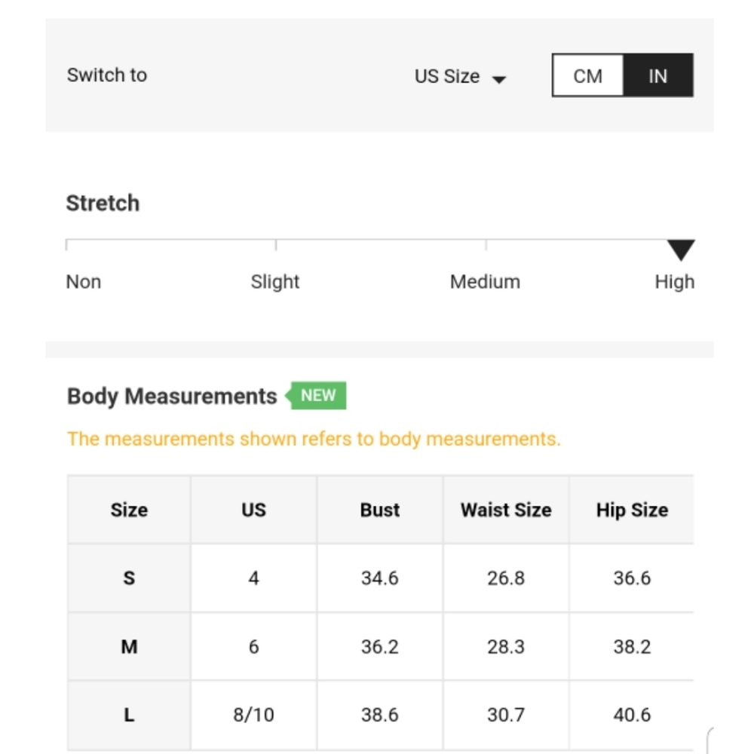
Task: Select the Bust column header
Action: coord(380,510)
